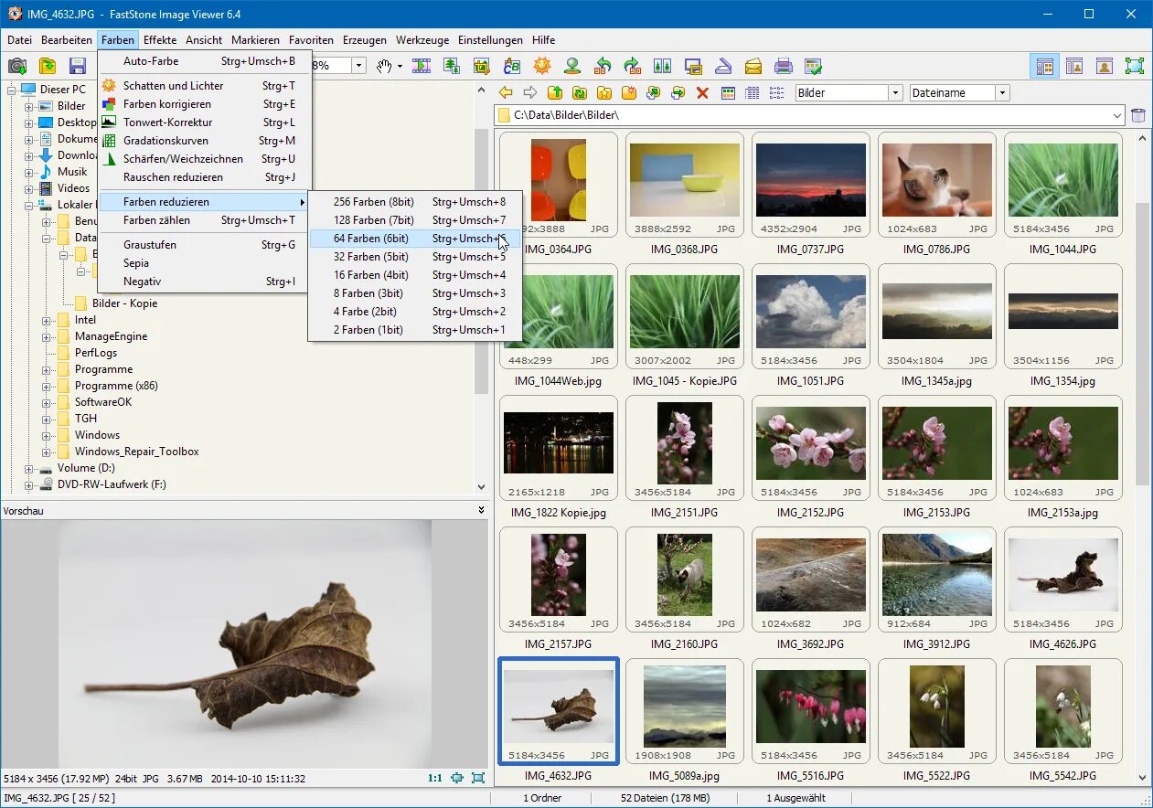The height and width of the screenshot is (808, 1153).
Task: Choose Graustufen in the Farben menu
Action: pyautogui.click(x=150, y=245)
